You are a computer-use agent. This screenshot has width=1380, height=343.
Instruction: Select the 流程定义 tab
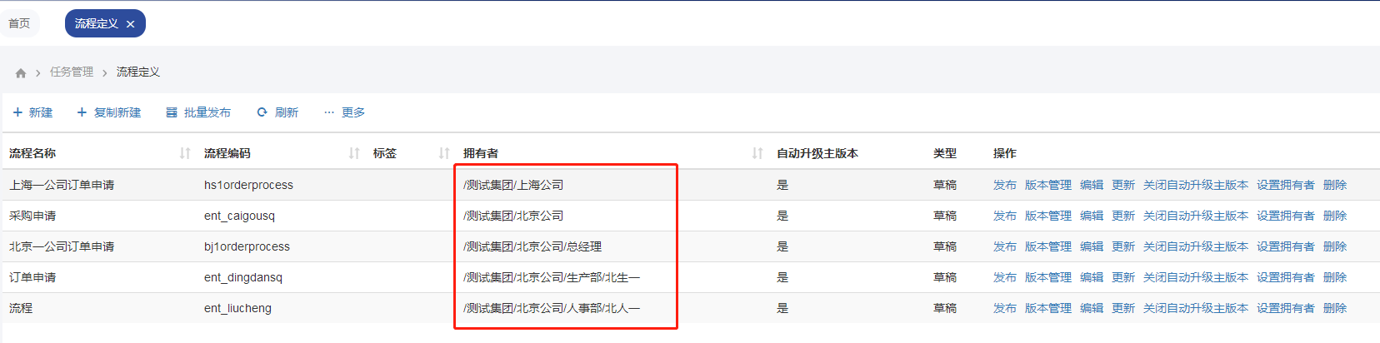click(96, 23)
